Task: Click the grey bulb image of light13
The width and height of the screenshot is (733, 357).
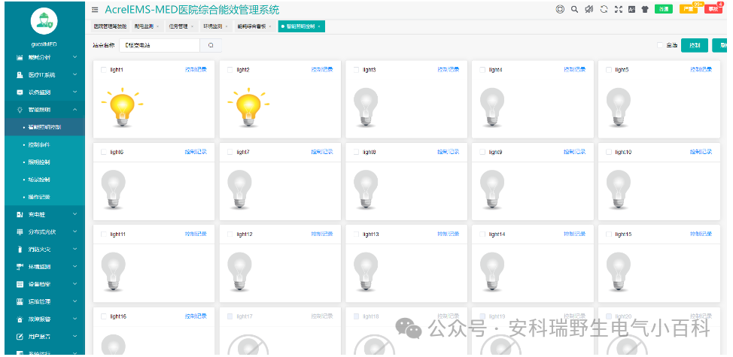Action: pos(366,271)
